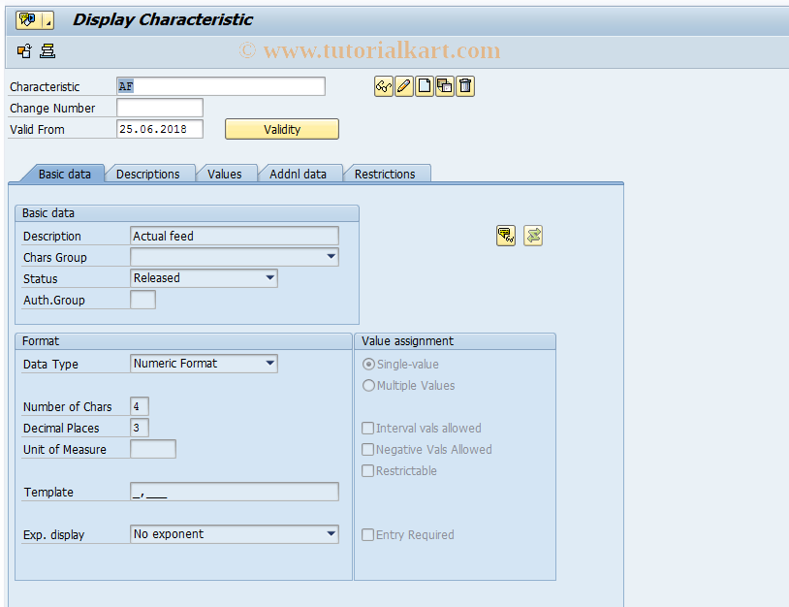Click the Change Number field
Screen dimensions: 789x607
160,108
